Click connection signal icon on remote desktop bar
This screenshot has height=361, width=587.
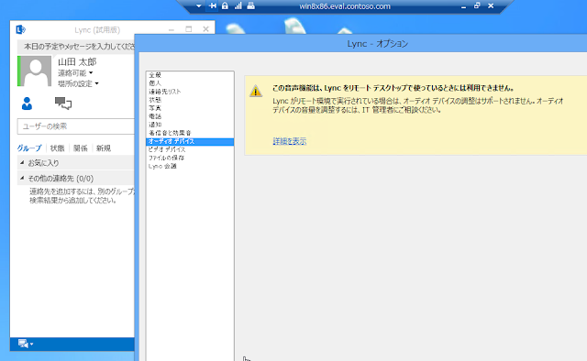238,6
